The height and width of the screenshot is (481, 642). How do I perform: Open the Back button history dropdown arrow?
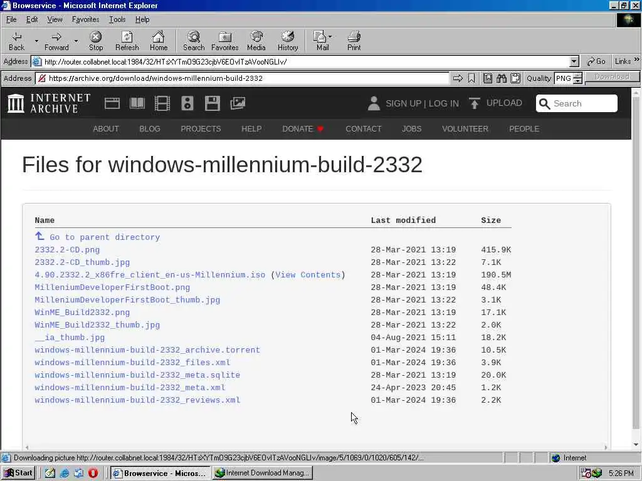click(x=36, y=41)
